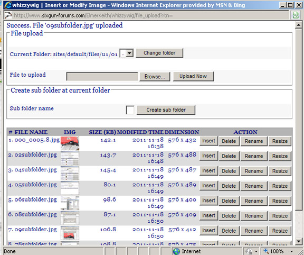Viewport: 304px width, 255px height.
Task: Click the Browse... button
Action: click(155, 77)
